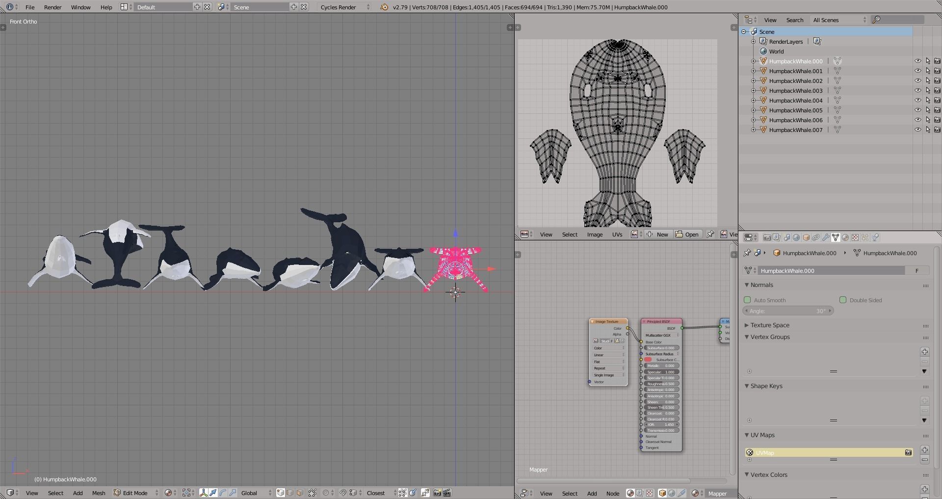This screenshot has width=942, height=499.
Task: Click the Subsurface Color swatch on Principled BSDF
Action: point(648,360)
